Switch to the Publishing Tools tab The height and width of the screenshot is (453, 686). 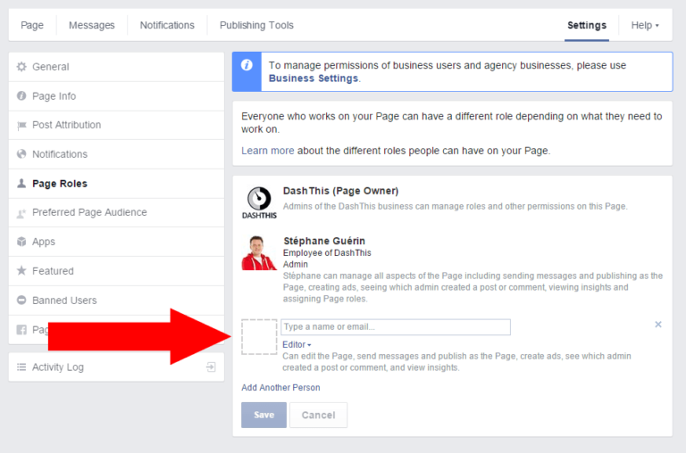tap(256, 25)
